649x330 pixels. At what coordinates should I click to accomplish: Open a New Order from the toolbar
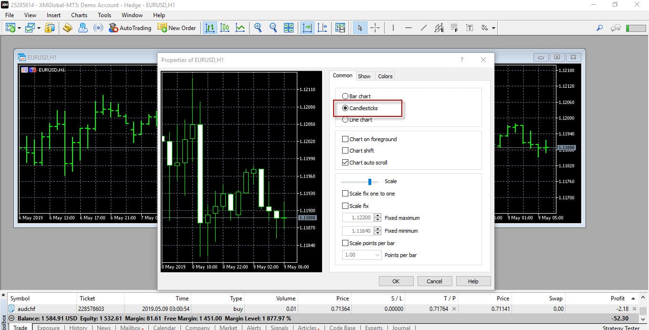point(177,28)
